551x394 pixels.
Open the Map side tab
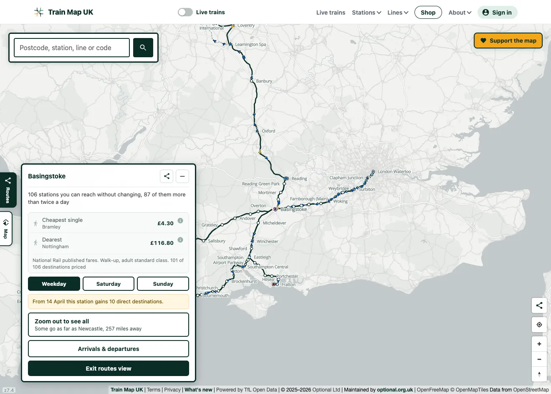click(x=6, y=229)
